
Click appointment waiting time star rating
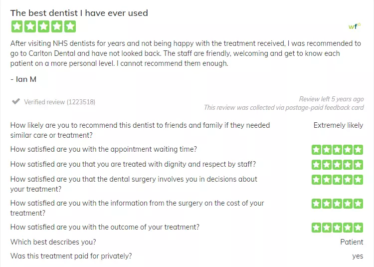tap(337, 150)
